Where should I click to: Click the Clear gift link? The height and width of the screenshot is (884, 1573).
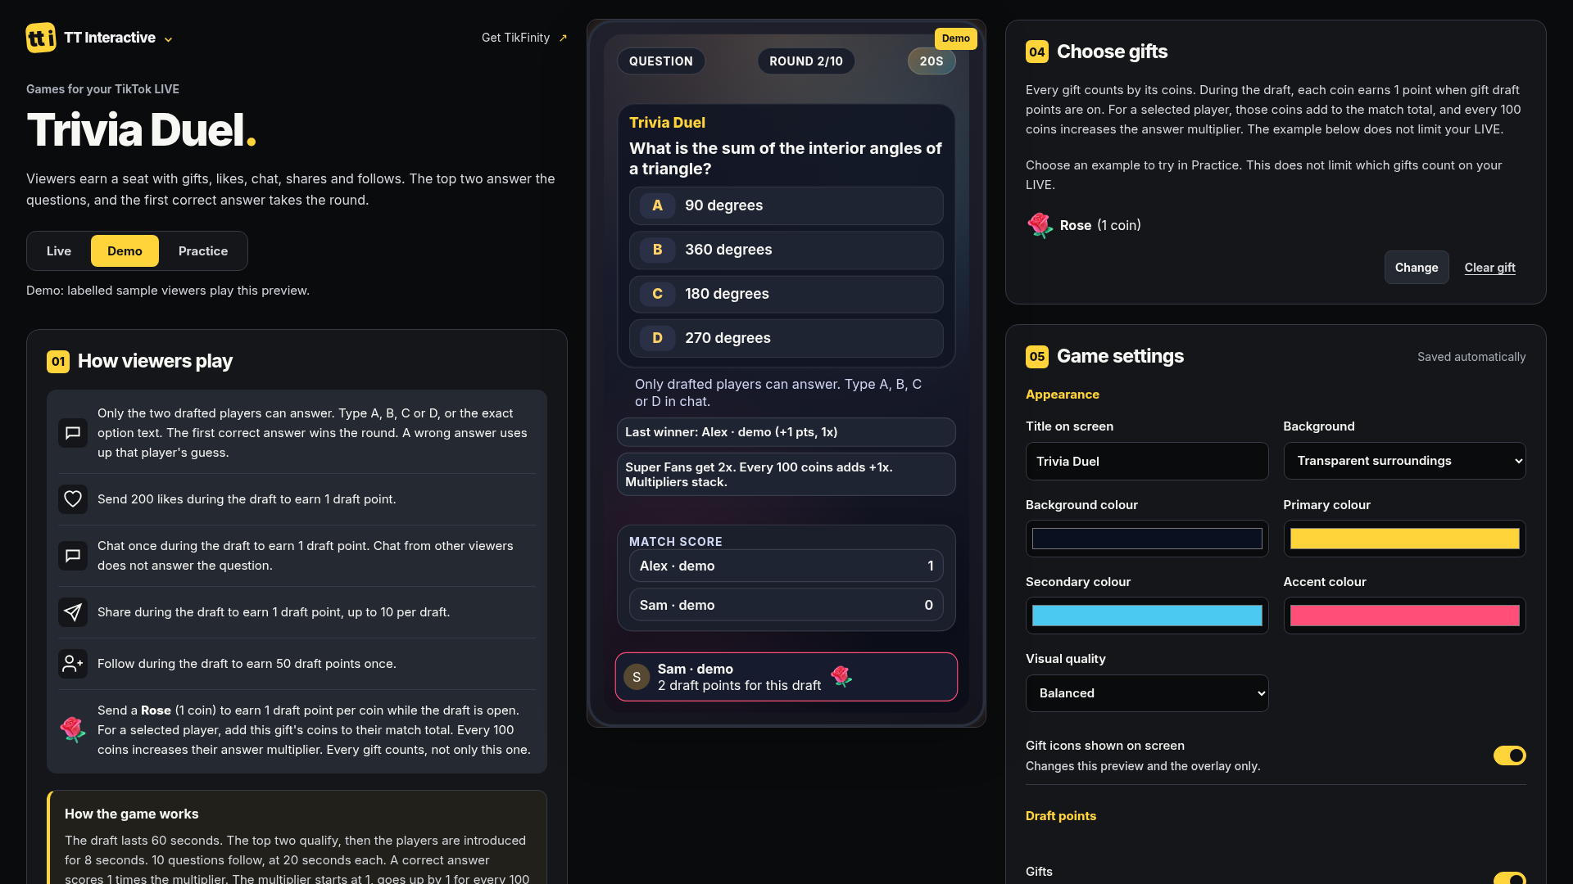(1489, 268)
